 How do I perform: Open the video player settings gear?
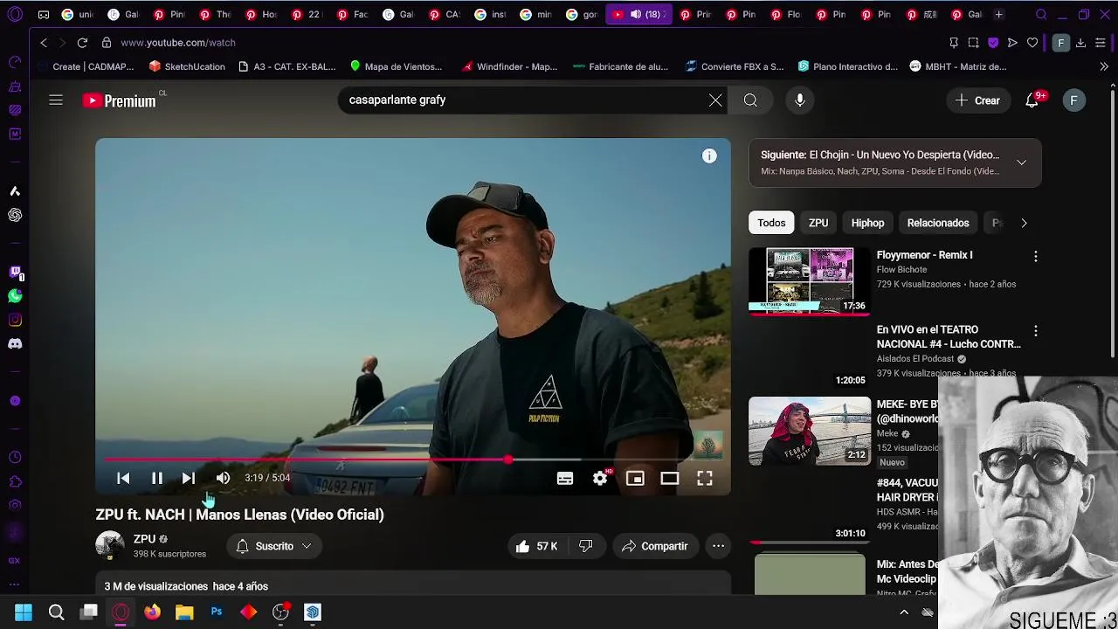click(x=600, y=478)
